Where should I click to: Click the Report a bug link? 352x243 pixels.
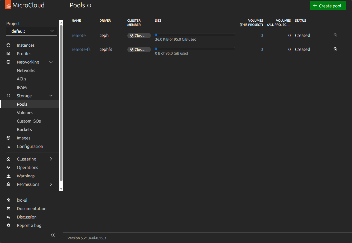(x=29, y=225)
